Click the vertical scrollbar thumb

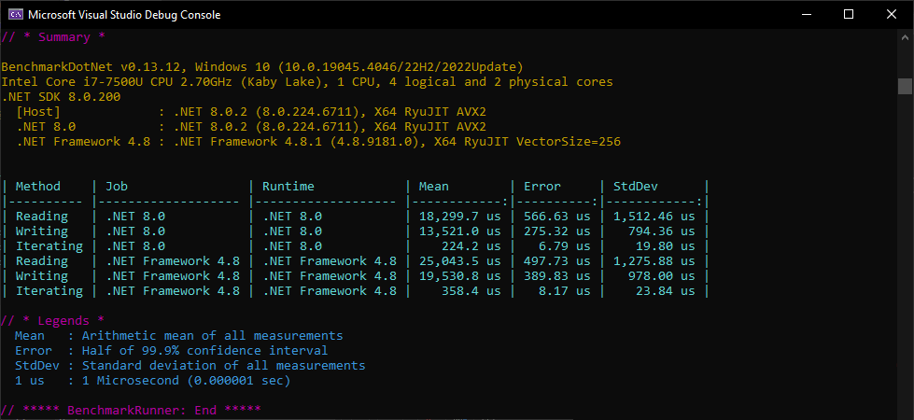(x=905, y=87)
